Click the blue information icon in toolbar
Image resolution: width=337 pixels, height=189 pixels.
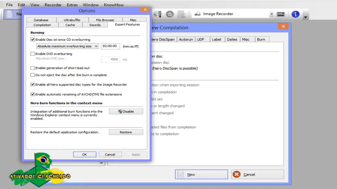coord(296,14)
